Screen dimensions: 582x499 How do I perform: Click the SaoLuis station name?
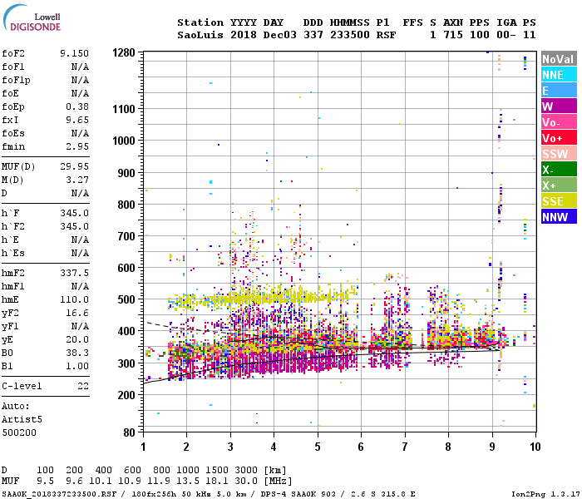pyautogui.click(x=200, y=35)
